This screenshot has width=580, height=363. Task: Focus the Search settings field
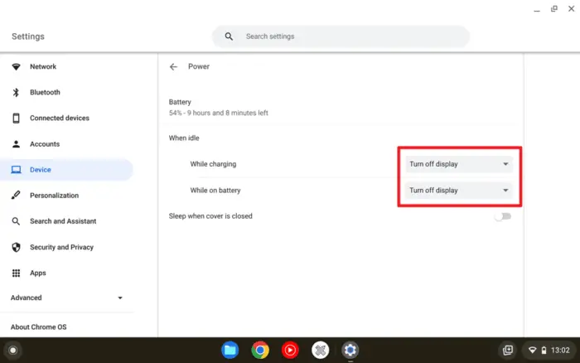(x=341, y=36)
